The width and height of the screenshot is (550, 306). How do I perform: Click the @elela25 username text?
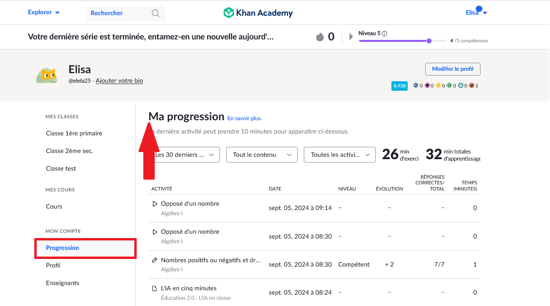click(x=80, y=80)
